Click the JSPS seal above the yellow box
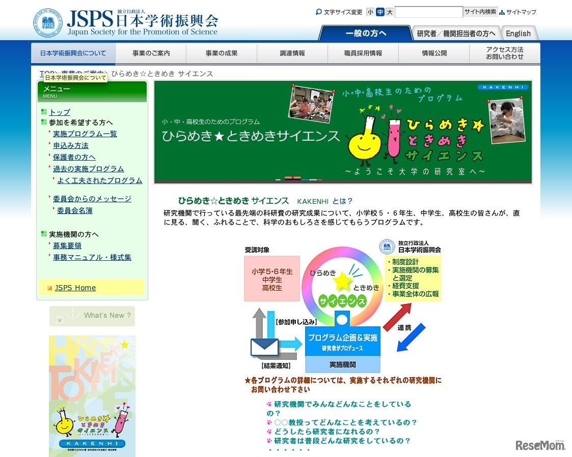572x457 pixels. click(387, 247)
